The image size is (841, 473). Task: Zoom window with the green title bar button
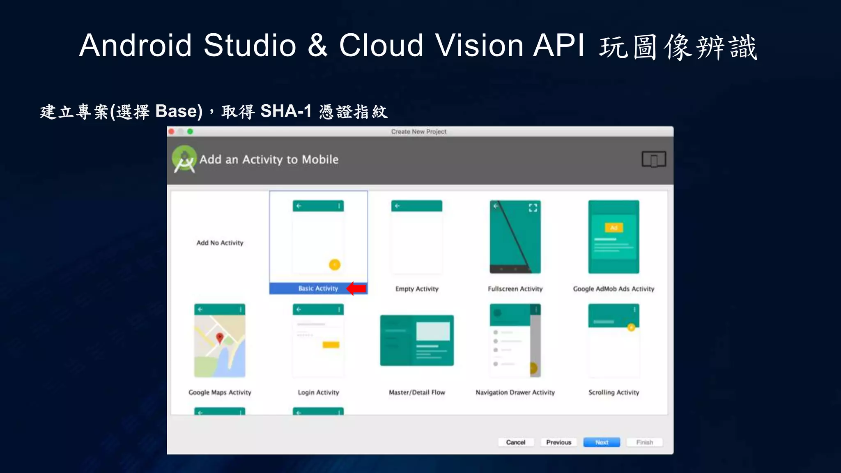click(190, 131)
